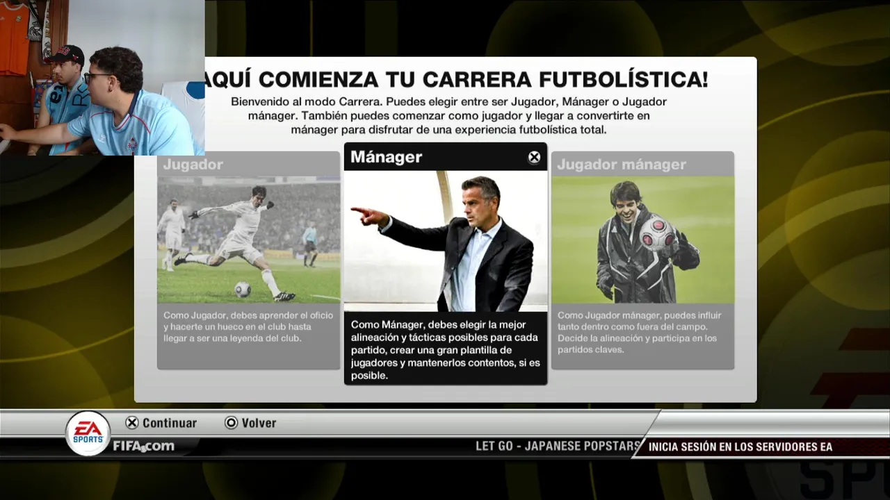The width and height of the screenshot is (890, 500).
Task: Click the 'Como Mánager, debes elegir' description
Action: (446, 350)
